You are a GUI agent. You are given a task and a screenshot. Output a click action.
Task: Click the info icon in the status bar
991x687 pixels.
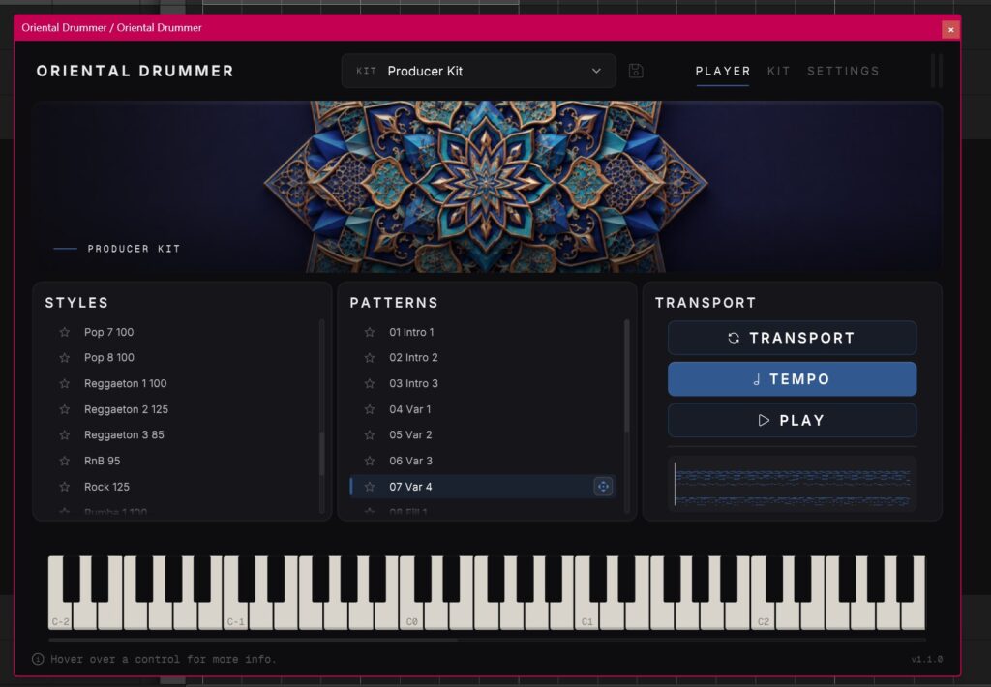[38, 659]
